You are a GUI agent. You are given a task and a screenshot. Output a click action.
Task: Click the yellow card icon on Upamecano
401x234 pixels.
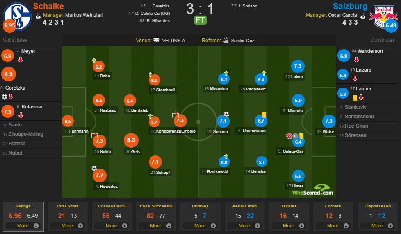coord(264,115)
